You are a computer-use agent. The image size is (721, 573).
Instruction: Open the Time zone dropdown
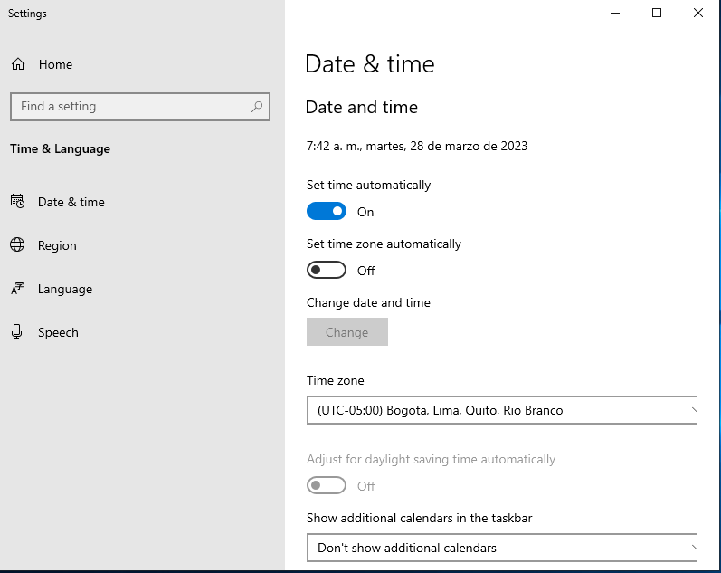click(502, 410)
